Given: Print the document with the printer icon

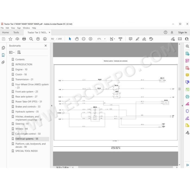Looking at the screenshot, I should pyautogui.click(x=24, y=39).
